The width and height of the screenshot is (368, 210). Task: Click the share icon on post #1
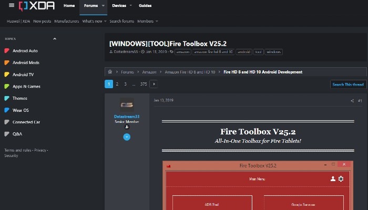tap(352, 101)
